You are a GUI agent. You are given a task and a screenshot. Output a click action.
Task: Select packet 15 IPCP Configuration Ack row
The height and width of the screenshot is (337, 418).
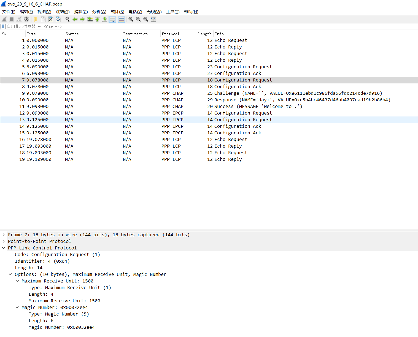point(209,133)
